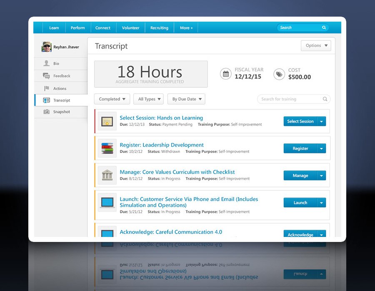The image size is (375, 291).
Task: Click the Fiscal Year calendar icon
Action: (226, 74)
